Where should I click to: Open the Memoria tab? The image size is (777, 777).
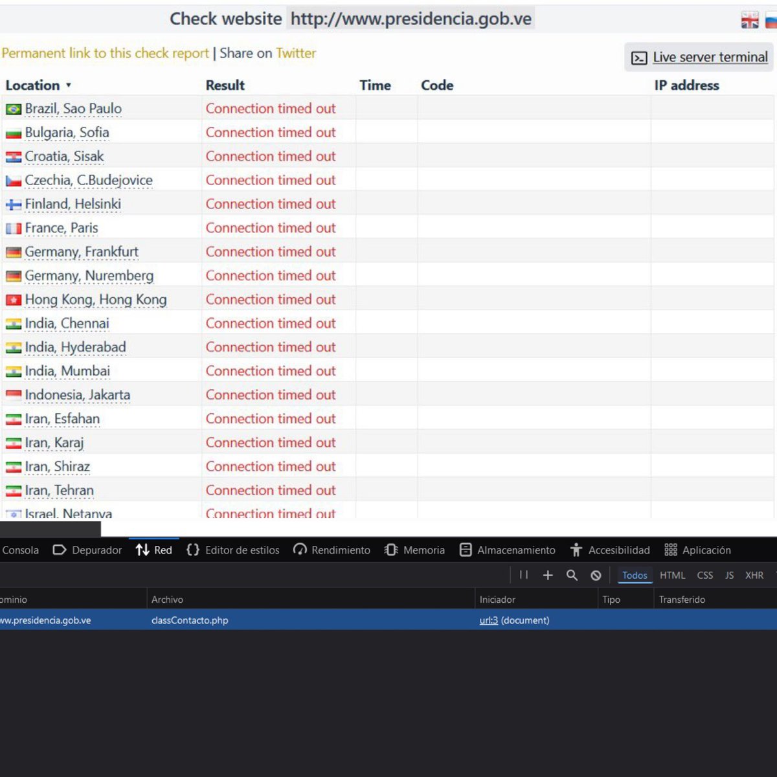(414, 550)
